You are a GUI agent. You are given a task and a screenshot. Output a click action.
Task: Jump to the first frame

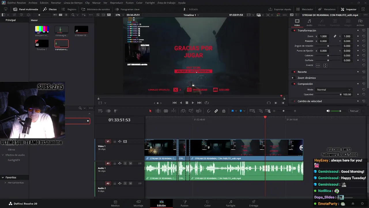point(174,103)
